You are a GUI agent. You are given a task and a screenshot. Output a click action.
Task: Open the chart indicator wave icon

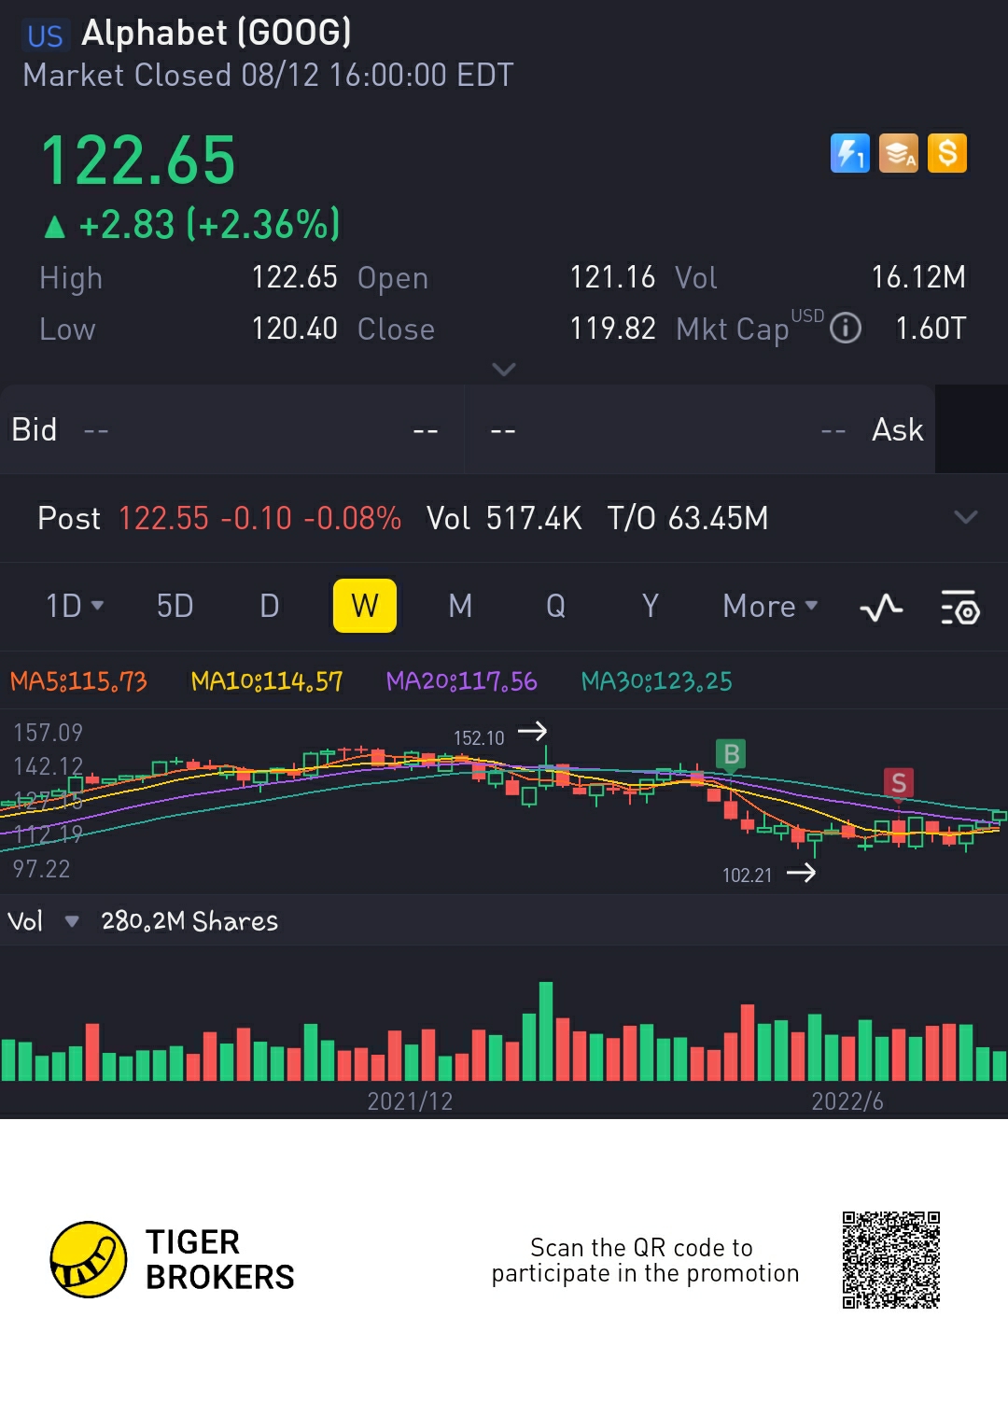click(x=881, y=608)
